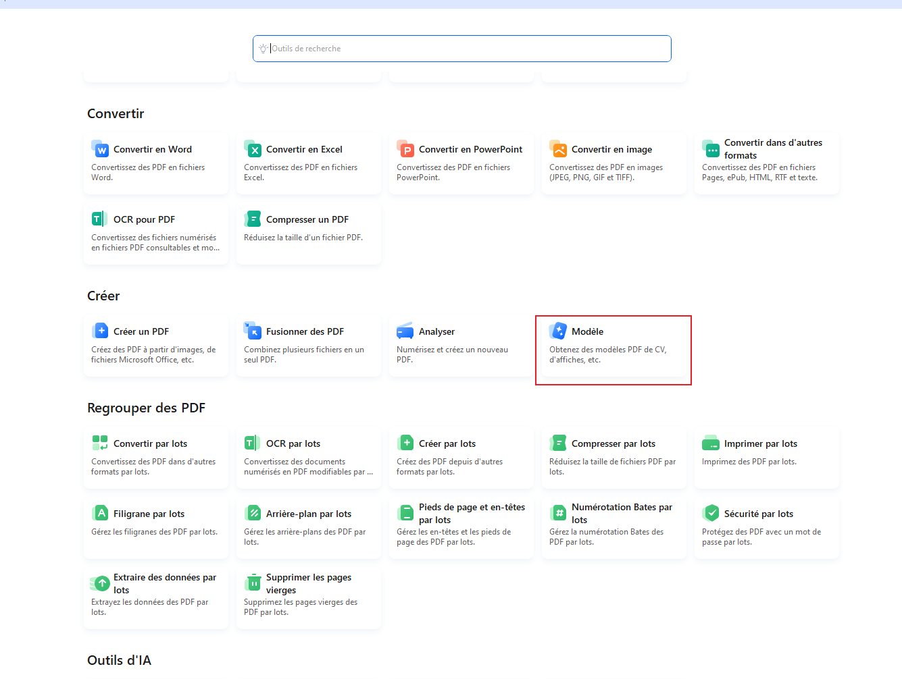Open Imprimer par lots title
This screenshot has height=679, width=902.
tap(761, 443)
